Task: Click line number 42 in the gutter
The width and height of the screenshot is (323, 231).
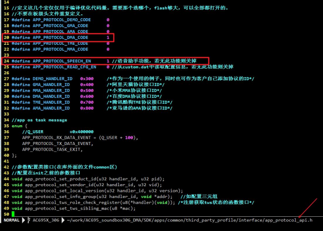Action: click(x=7, y=167)
